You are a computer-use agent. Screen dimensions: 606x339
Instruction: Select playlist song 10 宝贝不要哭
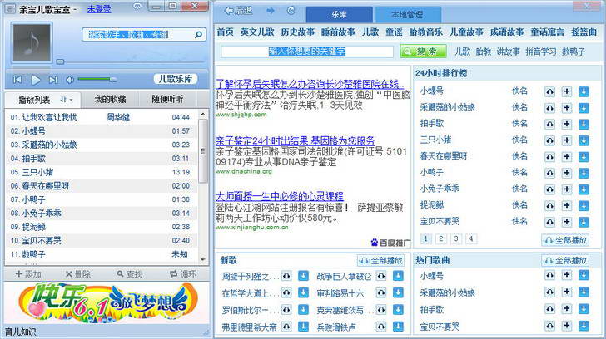(x=102, y=241)
